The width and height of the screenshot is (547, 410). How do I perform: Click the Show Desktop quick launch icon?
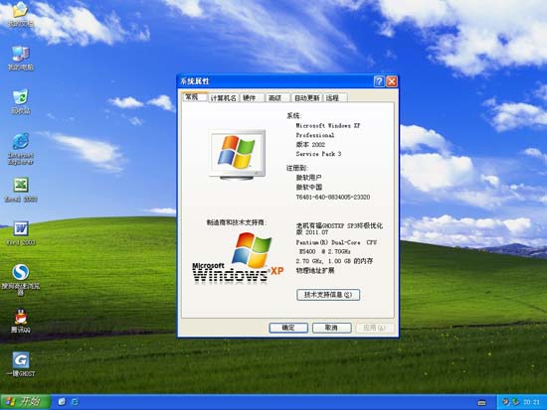[62, 402]
